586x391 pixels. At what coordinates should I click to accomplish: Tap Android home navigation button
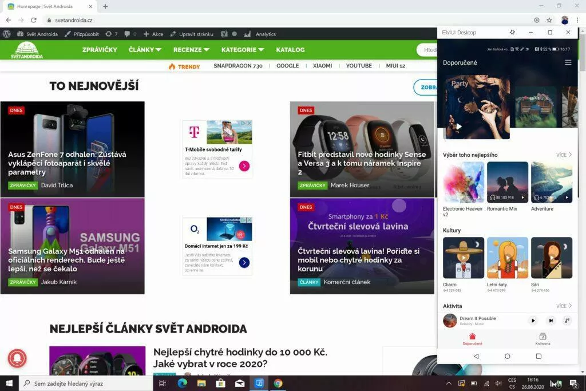point(507,356)
